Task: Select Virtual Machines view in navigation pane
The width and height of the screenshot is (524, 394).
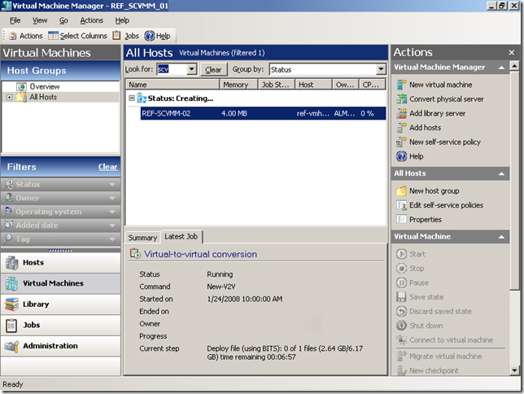Action: tap(60, 283)
